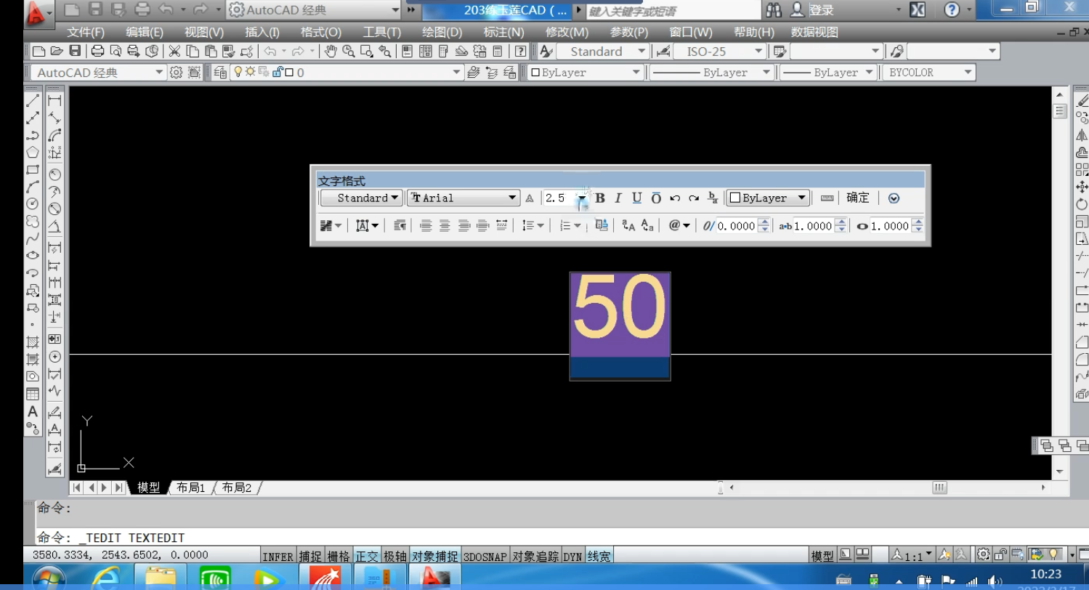1089x590 pixels.
Task: Click the Cut scissors icon
Action: pos(174,52)
